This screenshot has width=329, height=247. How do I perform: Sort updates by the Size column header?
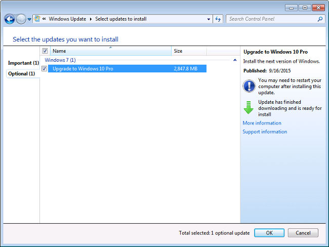(x=188, y=51)
